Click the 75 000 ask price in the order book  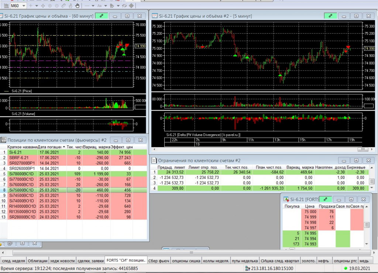pyautogui.click(x=310, y=211)
